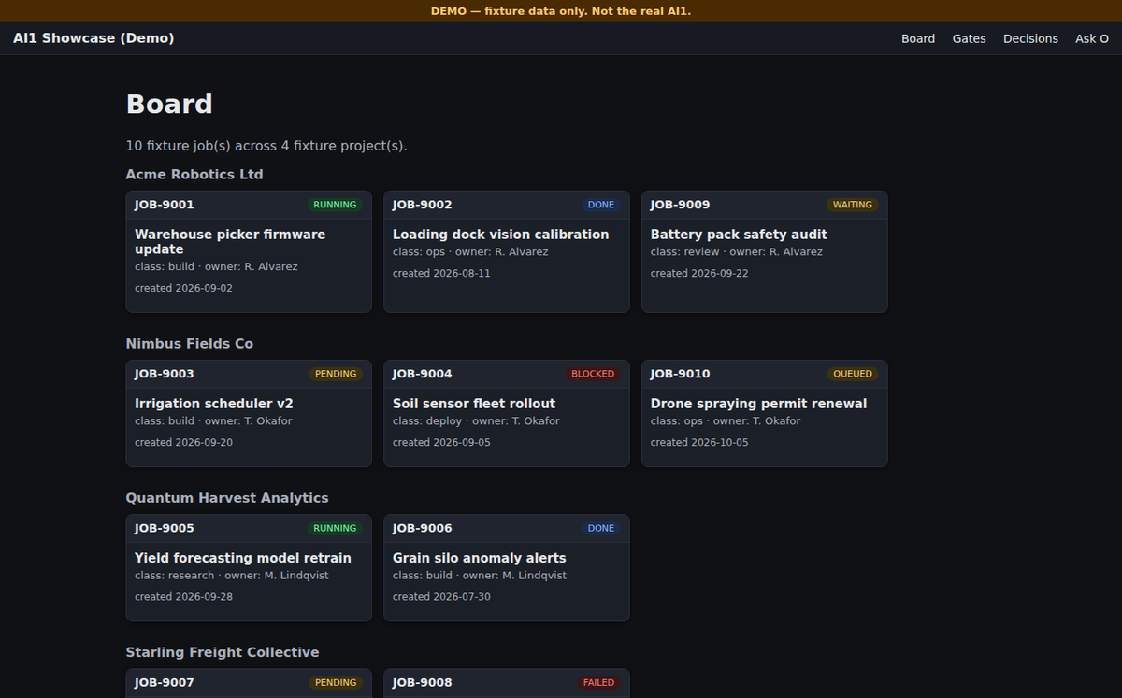Open Irrigation scheduler v2 title
1122x698 pixels.
(x=214, y=404)
